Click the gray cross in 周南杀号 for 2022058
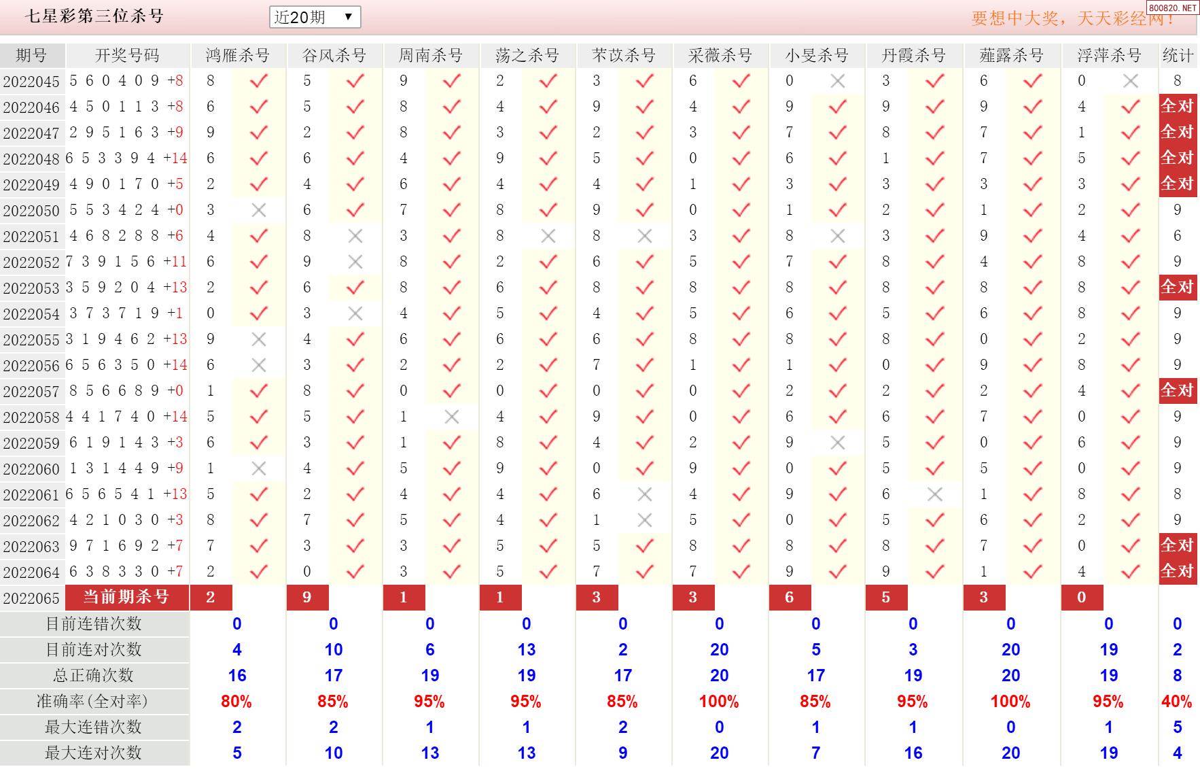The image size is (1200, 771). tap(451, 417)
